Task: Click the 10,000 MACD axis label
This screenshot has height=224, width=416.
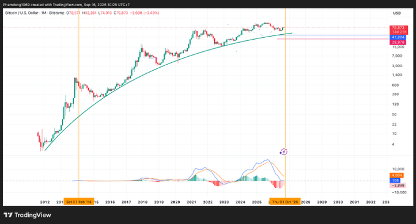Action: pos(398,169)
